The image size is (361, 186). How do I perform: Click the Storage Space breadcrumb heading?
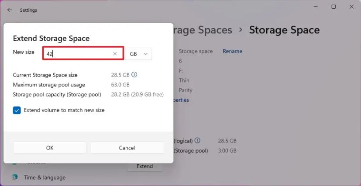click(284, 30)
